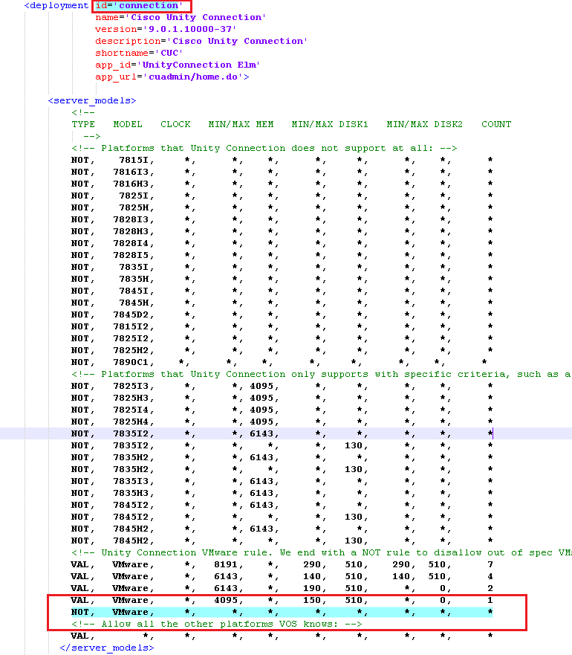Select the 190 disk value in the VMware row
This screenshot has width=572, height=655.
coord(312,589)
